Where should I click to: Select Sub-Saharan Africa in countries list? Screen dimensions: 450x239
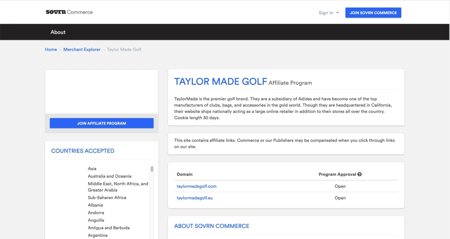click(107, 197)
